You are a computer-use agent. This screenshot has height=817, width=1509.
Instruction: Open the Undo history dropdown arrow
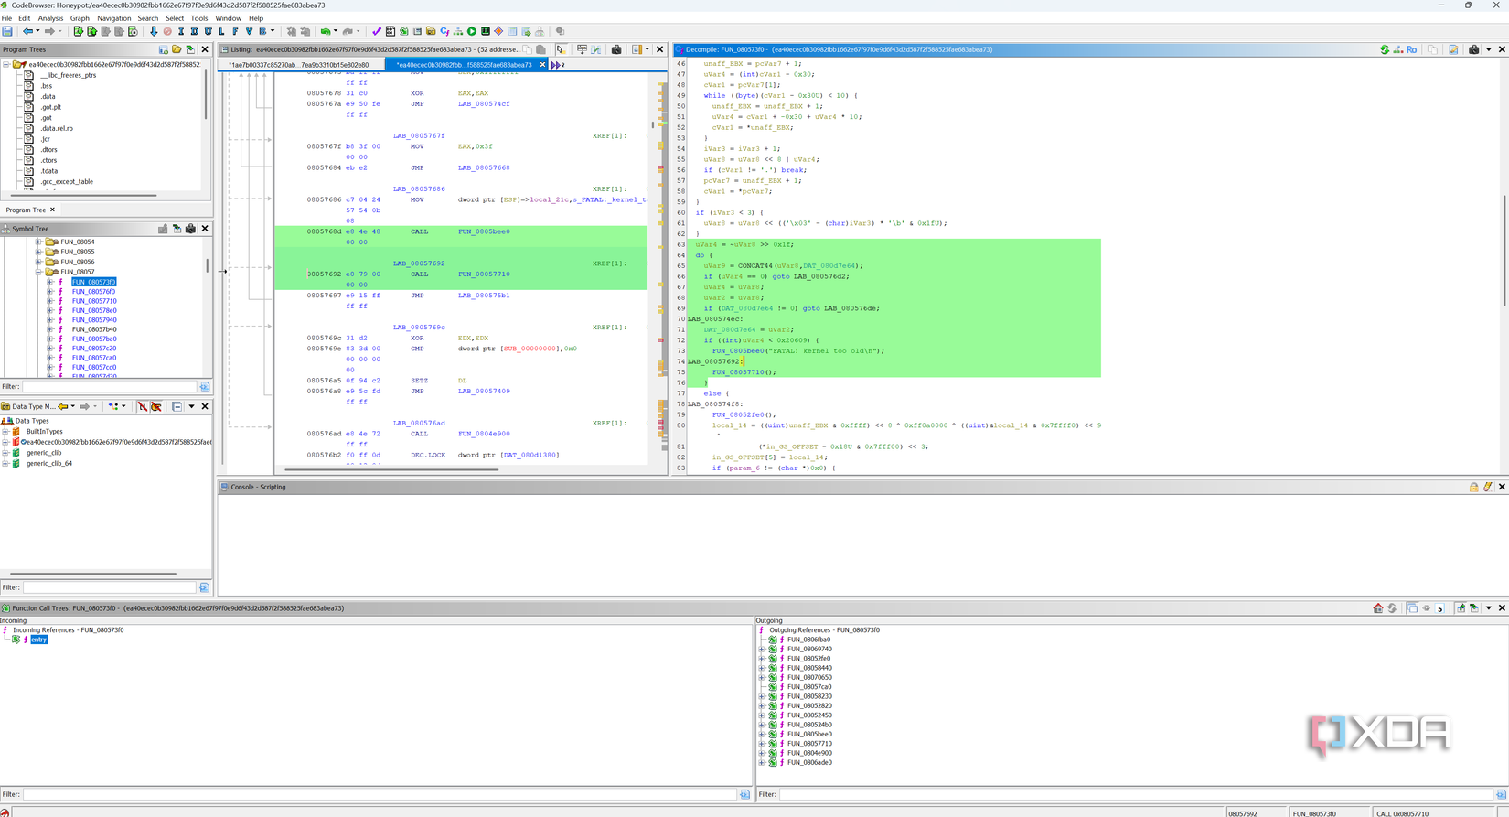(336, 31)
